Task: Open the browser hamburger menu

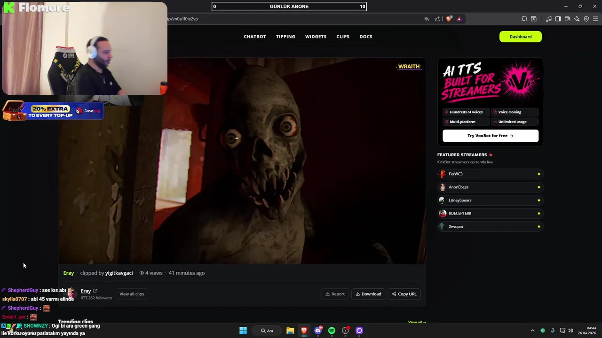Action: pos(596,19)
